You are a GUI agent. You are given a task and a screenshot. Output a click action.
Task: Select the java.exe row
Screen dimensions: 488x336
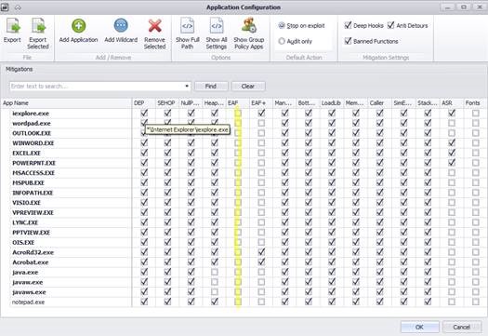pyautogui.click(x=248, y=272)
